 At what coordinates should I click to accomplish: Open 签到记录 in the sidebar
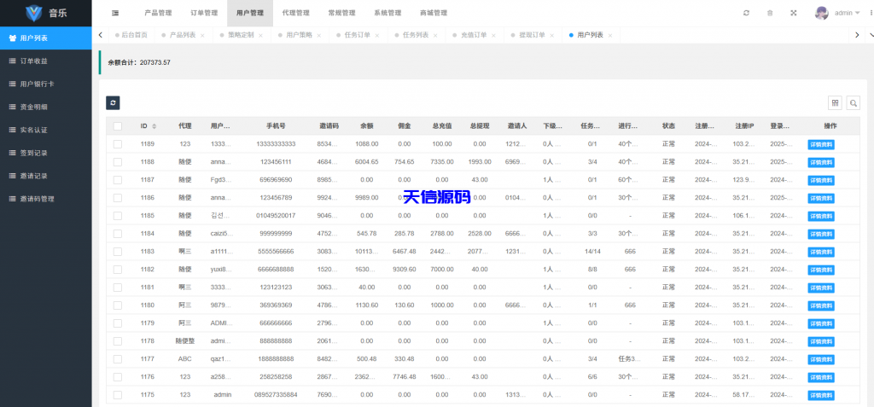click(46, 153)
